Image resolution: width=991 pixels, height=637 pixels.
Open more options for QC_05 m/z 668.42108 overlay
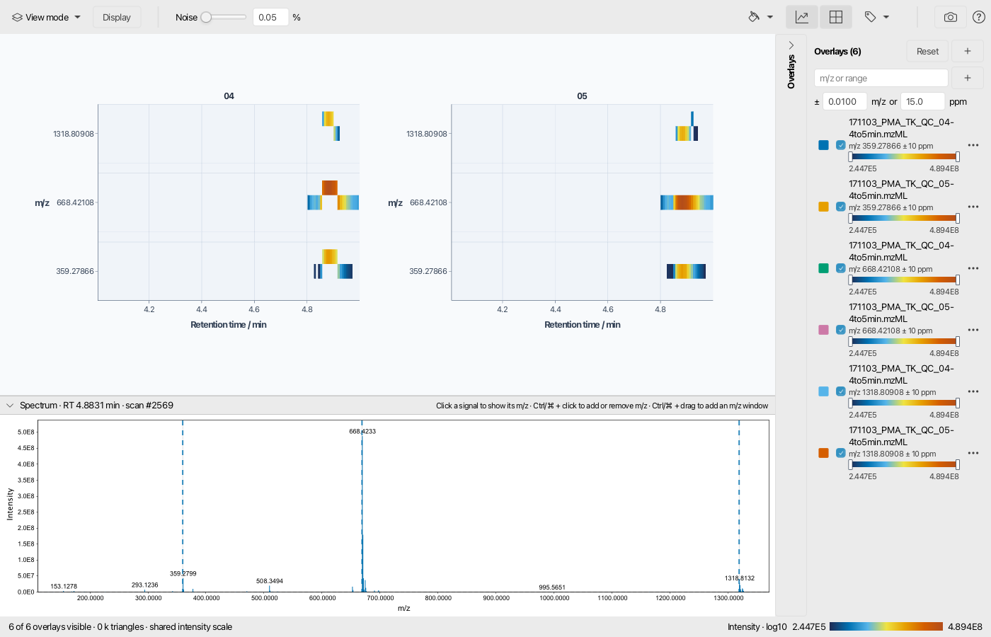973,330
